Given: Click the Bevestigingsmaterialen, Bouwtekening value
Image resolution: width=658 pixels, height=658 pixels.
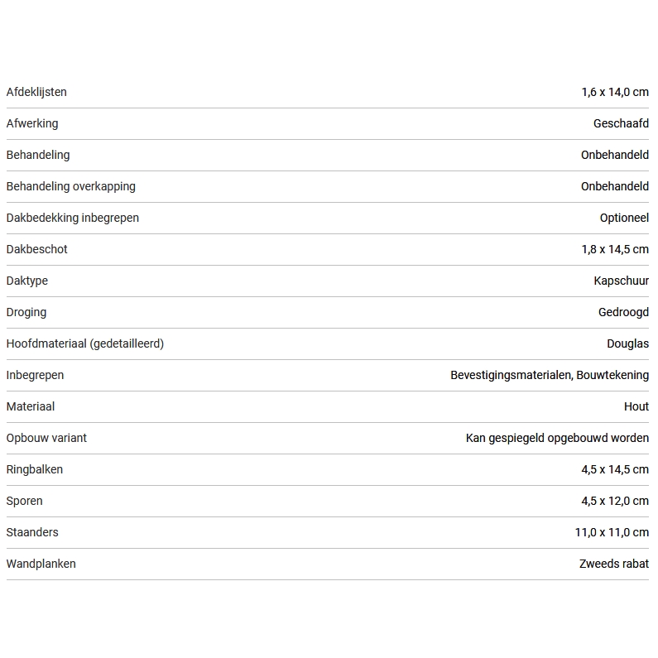Looking at the screenshot, I should [x=550, y=375].
